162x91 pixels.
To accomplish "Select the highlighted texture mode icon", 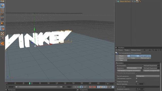I will point(2,28).
